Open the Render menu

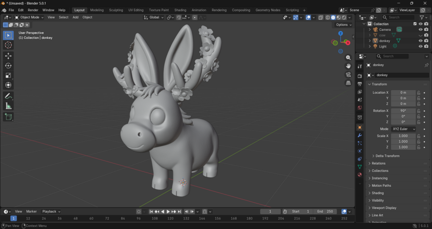click(x=33, y=10)
